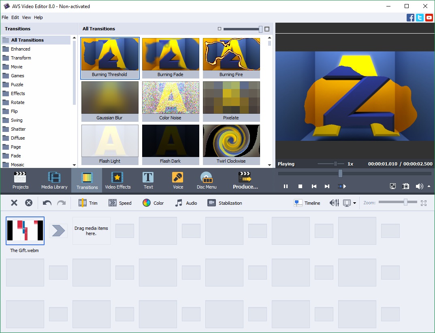
Task: Delete selected item with the X icon
Action: pyautogui.click(x=14, y=203)
